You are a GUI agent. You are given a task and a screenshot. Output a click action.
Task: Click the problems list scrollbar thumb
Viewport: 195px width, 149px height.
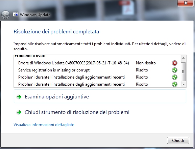(x=184, y=71)
